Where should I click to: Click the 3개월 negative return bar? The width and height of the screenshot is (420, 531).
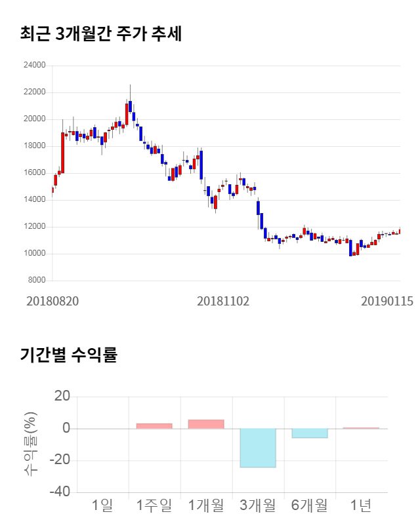click(x=258, y=448)
